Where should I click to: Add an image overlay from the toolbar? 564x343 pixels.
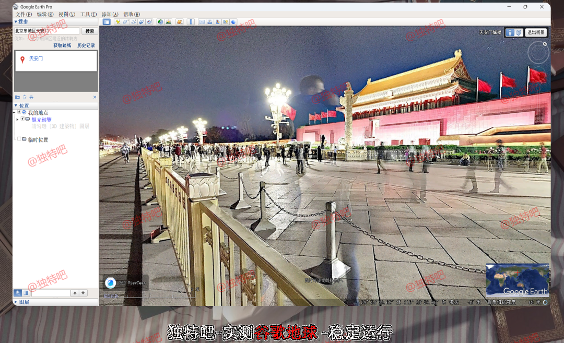click(142, 22)
